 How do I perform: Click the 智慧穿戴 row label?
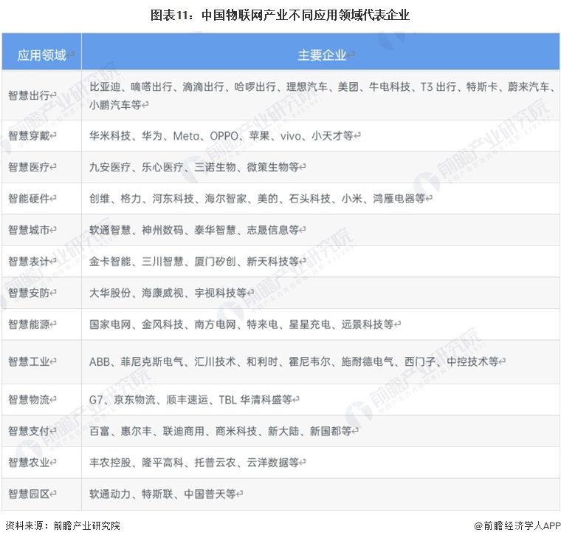pyautogui.click(x=29, y=136)
